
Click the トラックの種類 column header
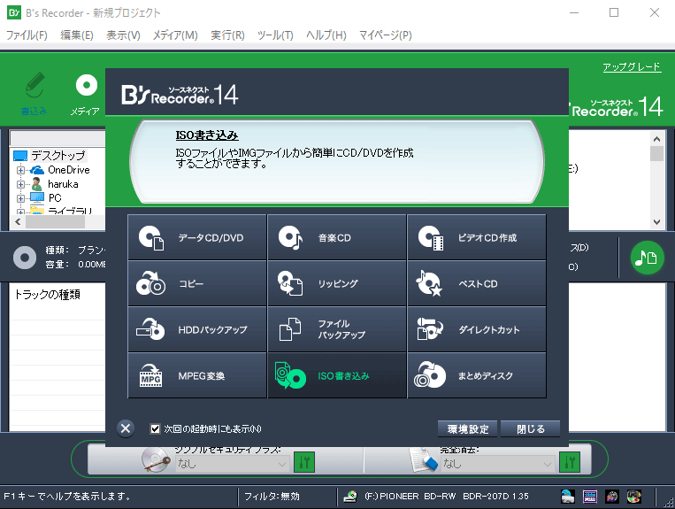(x=48, y=295)
